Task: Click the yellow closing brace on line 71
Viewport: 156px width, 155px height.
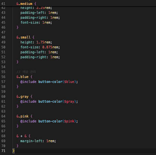Action: (x=14, y=151)
